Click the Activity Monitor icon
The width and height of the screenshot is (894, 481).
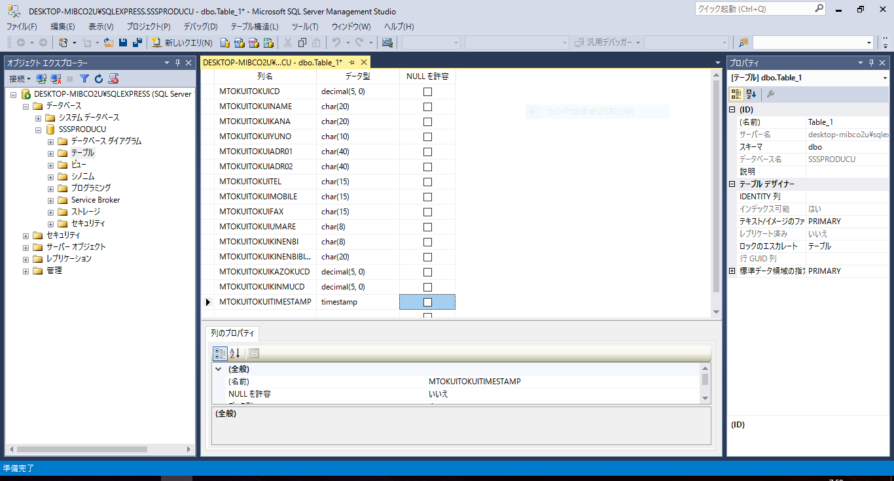(387, 42)
